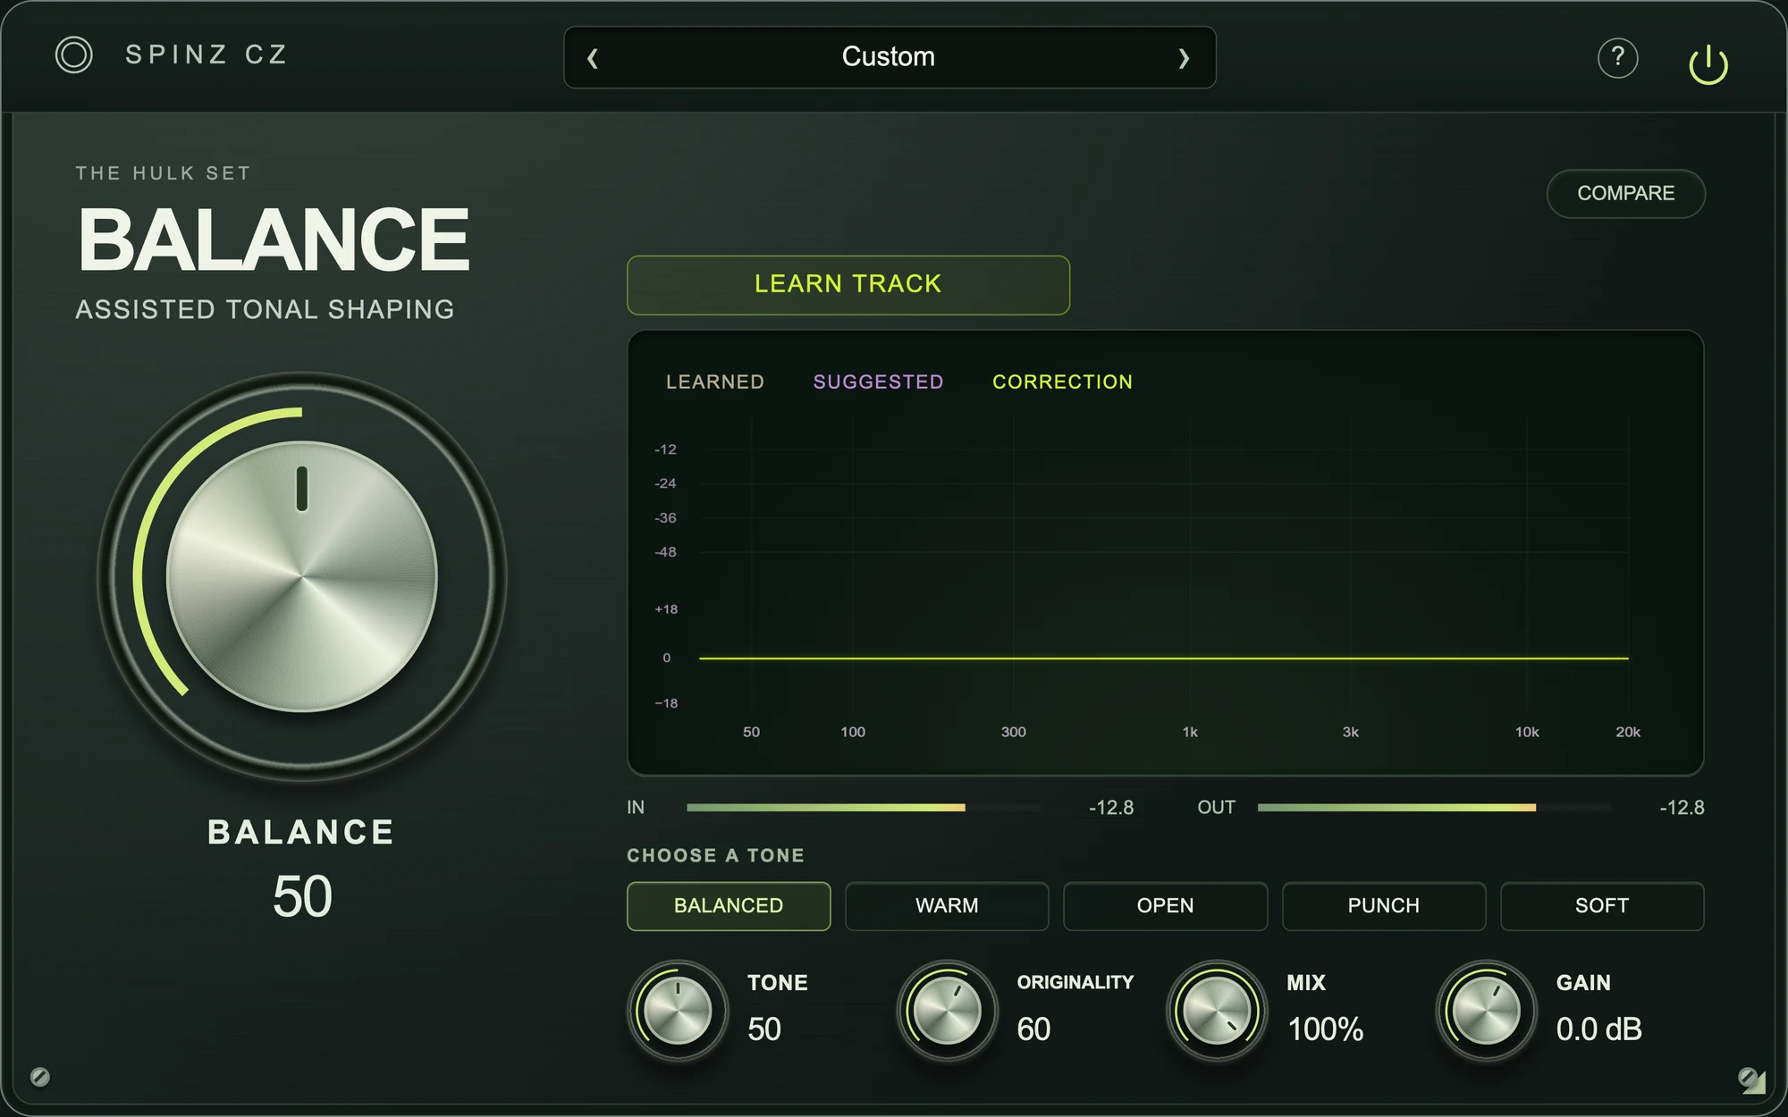Toggle the plugin power bypass icon
Image resolution: width=1788 pixels, height=1117 pixels.
[x=1708, y=63]
